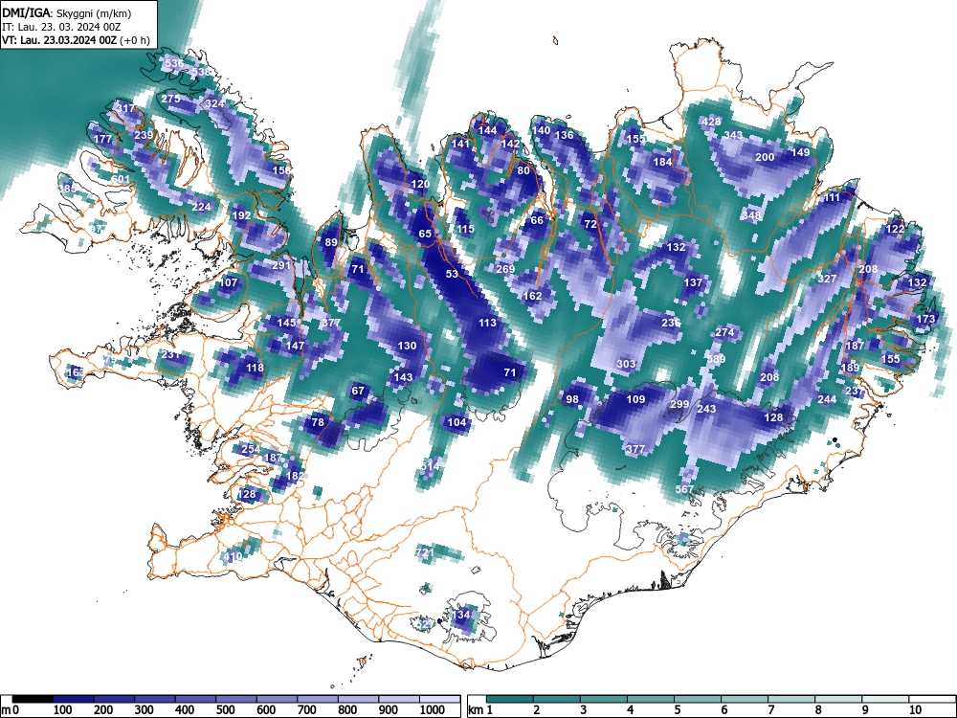Click the map value 113

click(x=487, y=323)
